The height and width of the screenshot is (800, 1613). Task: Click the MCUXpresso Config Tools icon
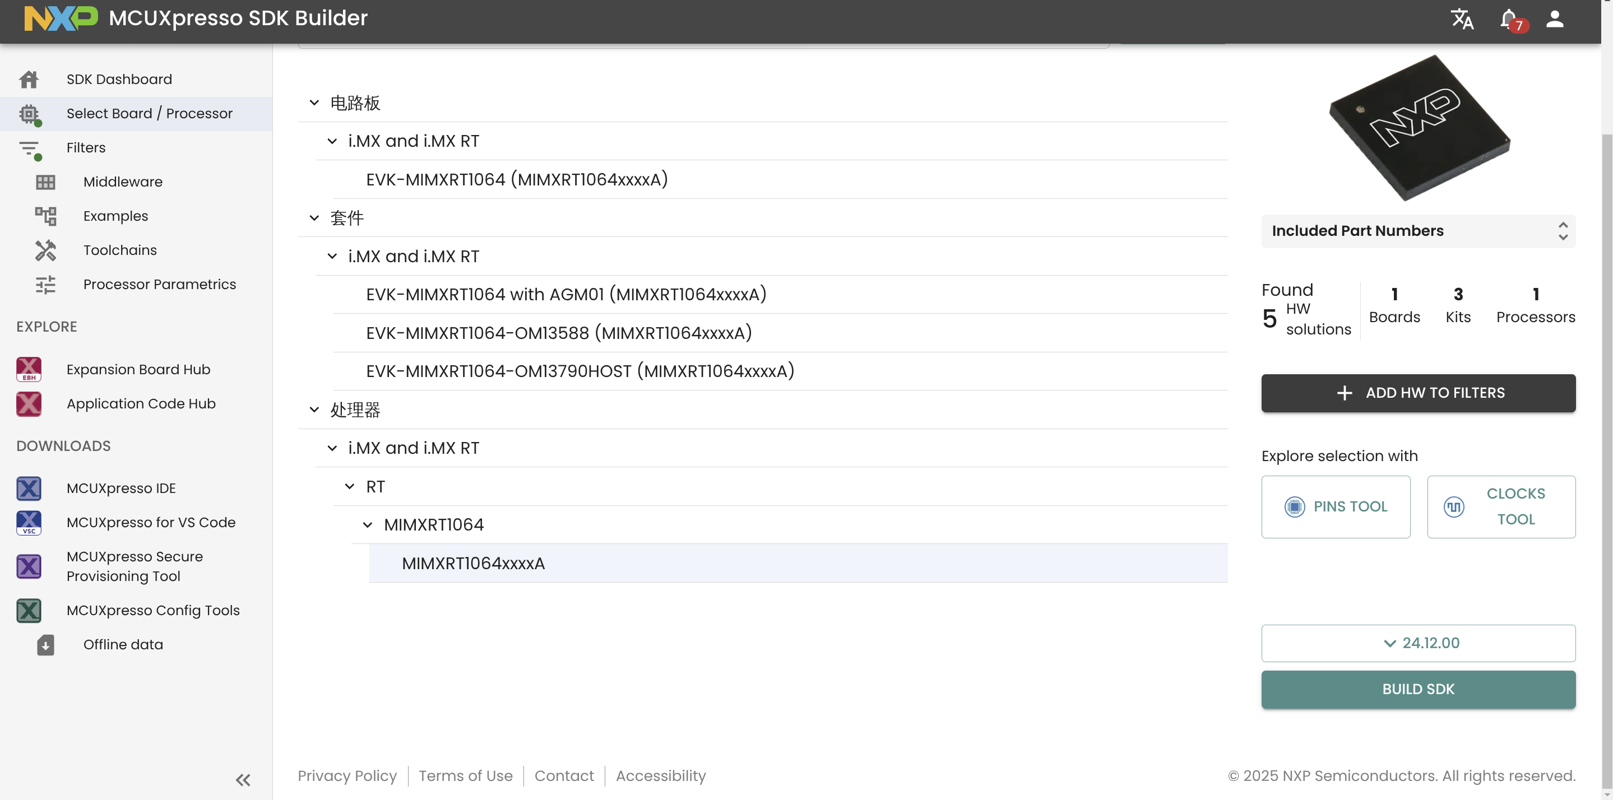pyautogui.click(x=29, y=610)
